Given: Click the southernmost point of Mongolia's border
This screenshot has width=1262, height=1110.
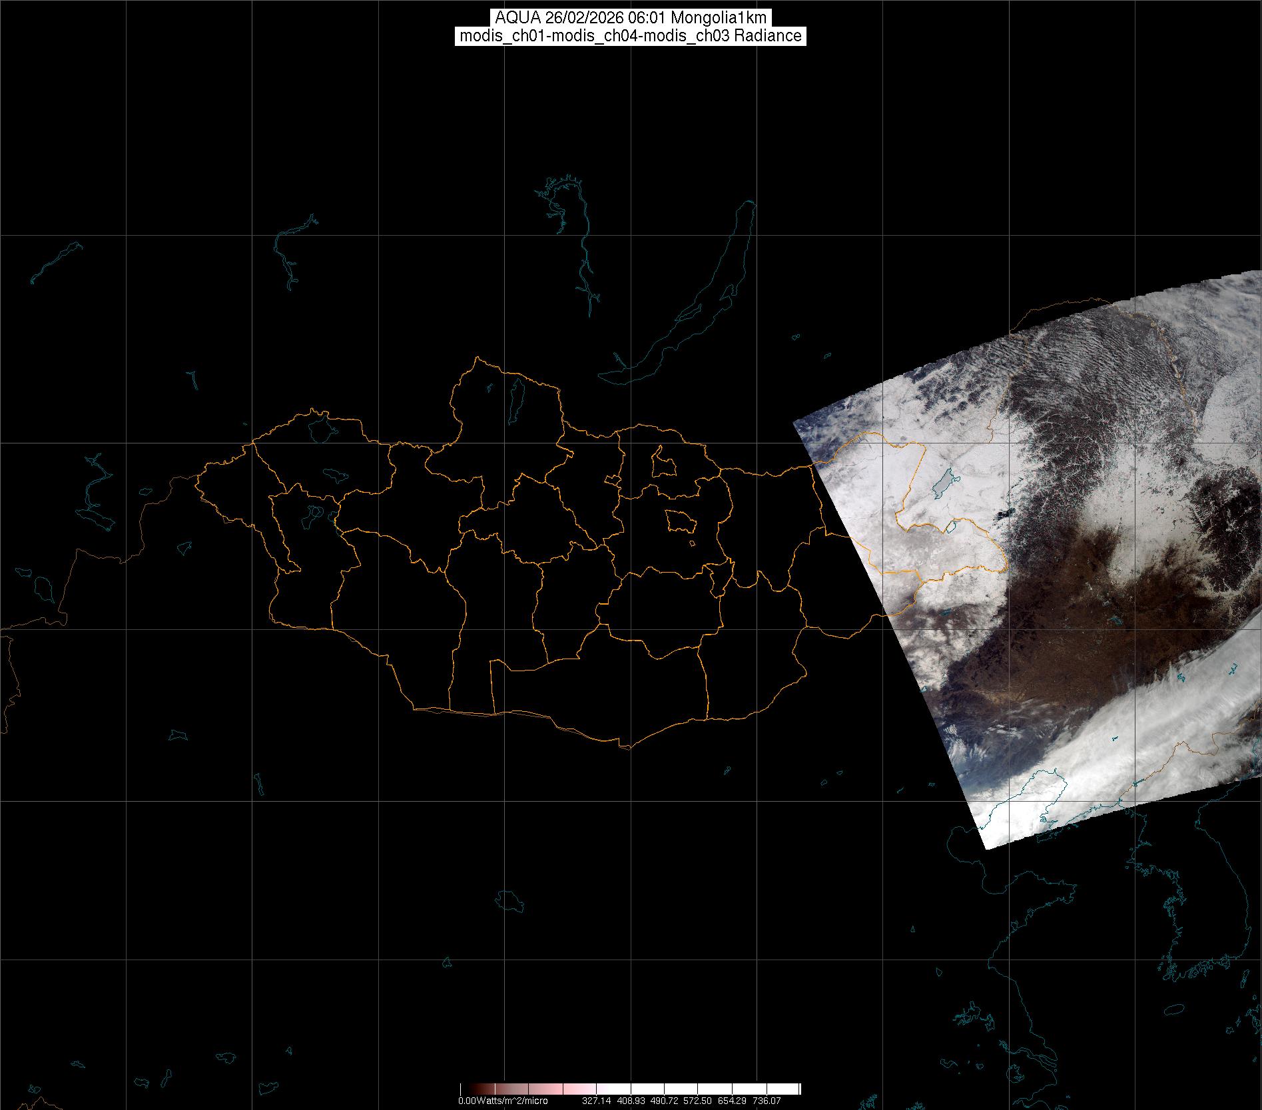Looking at the screenshot, I should point(626,748).
